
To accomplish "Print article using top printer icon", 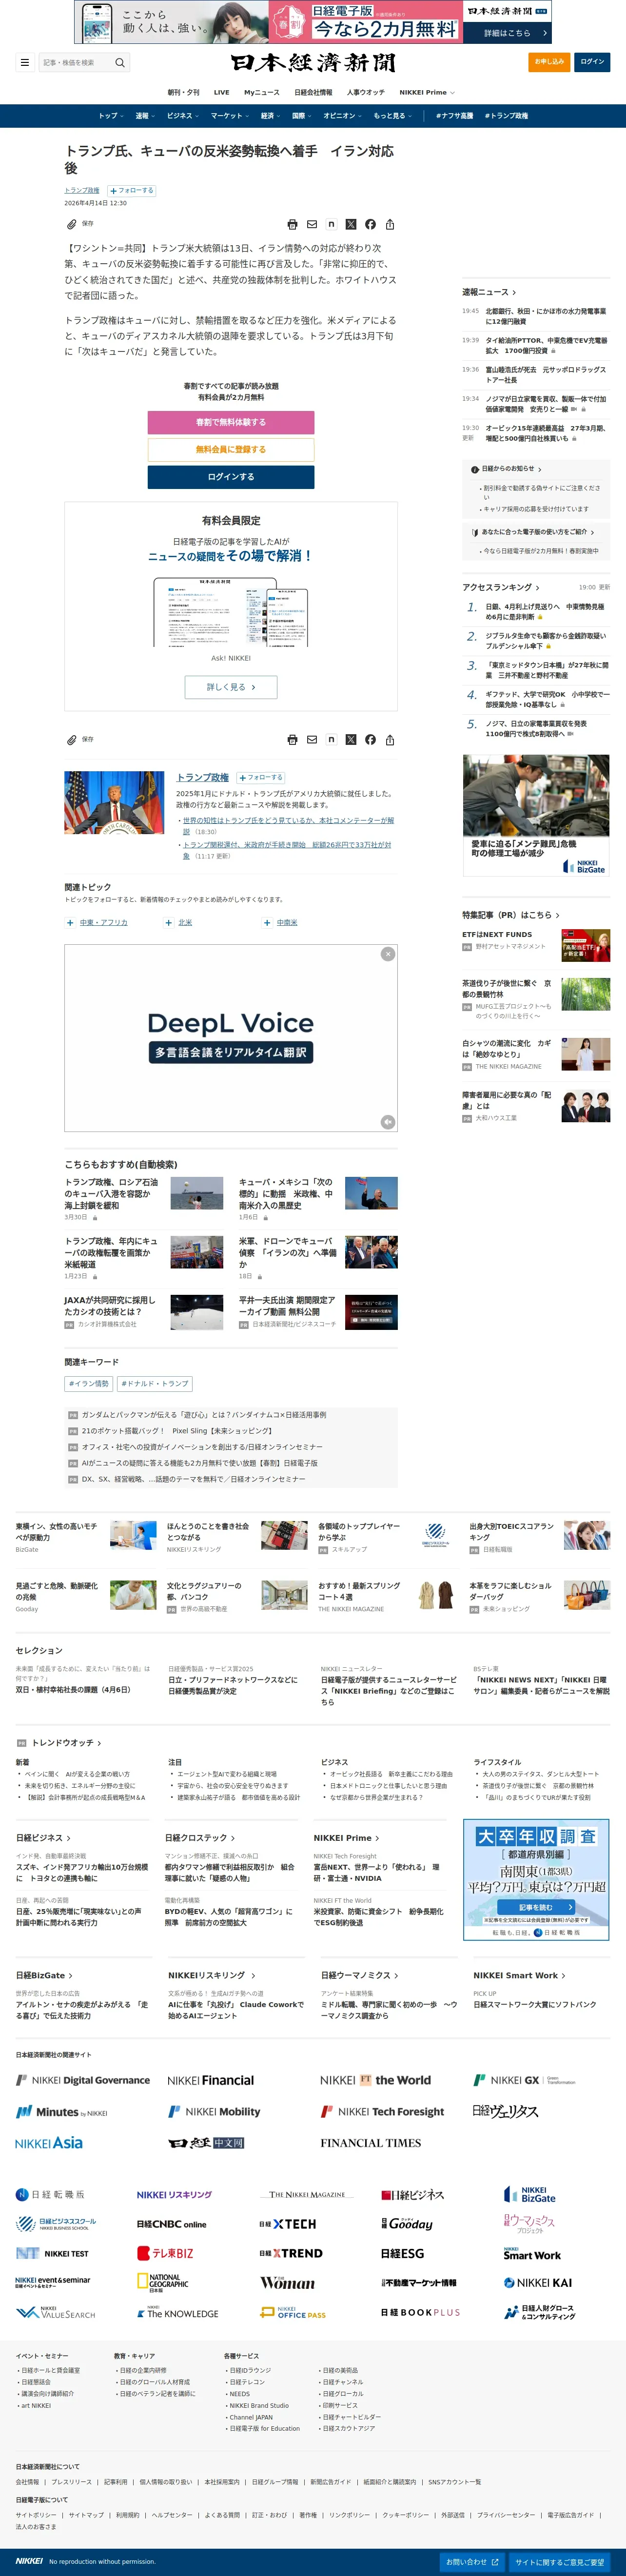I will [x=292, y=224].
